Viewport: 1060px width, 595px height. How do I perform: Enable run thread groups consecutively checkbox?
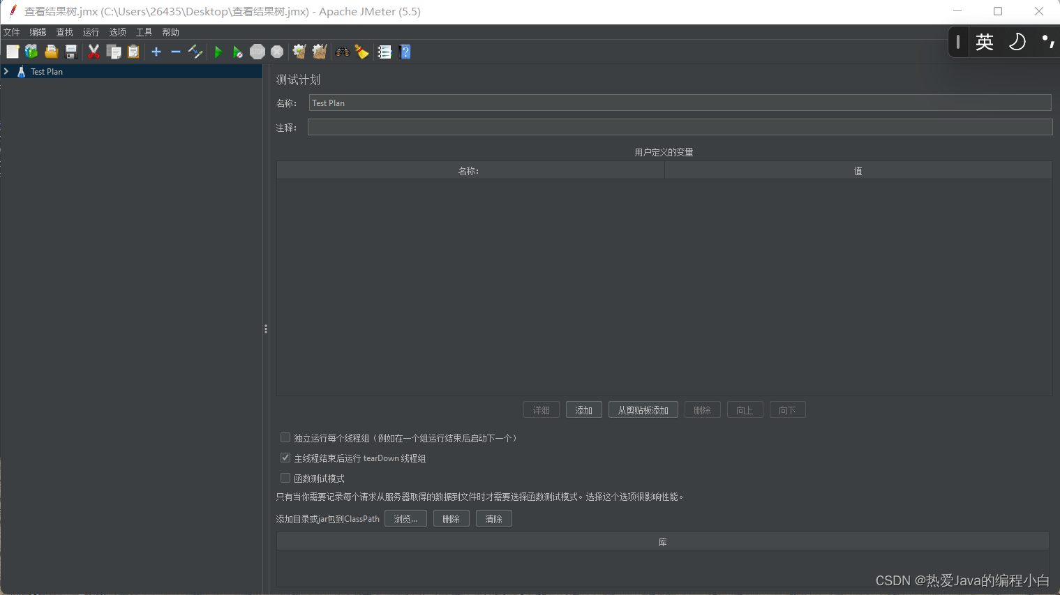[x=285, y=437]
